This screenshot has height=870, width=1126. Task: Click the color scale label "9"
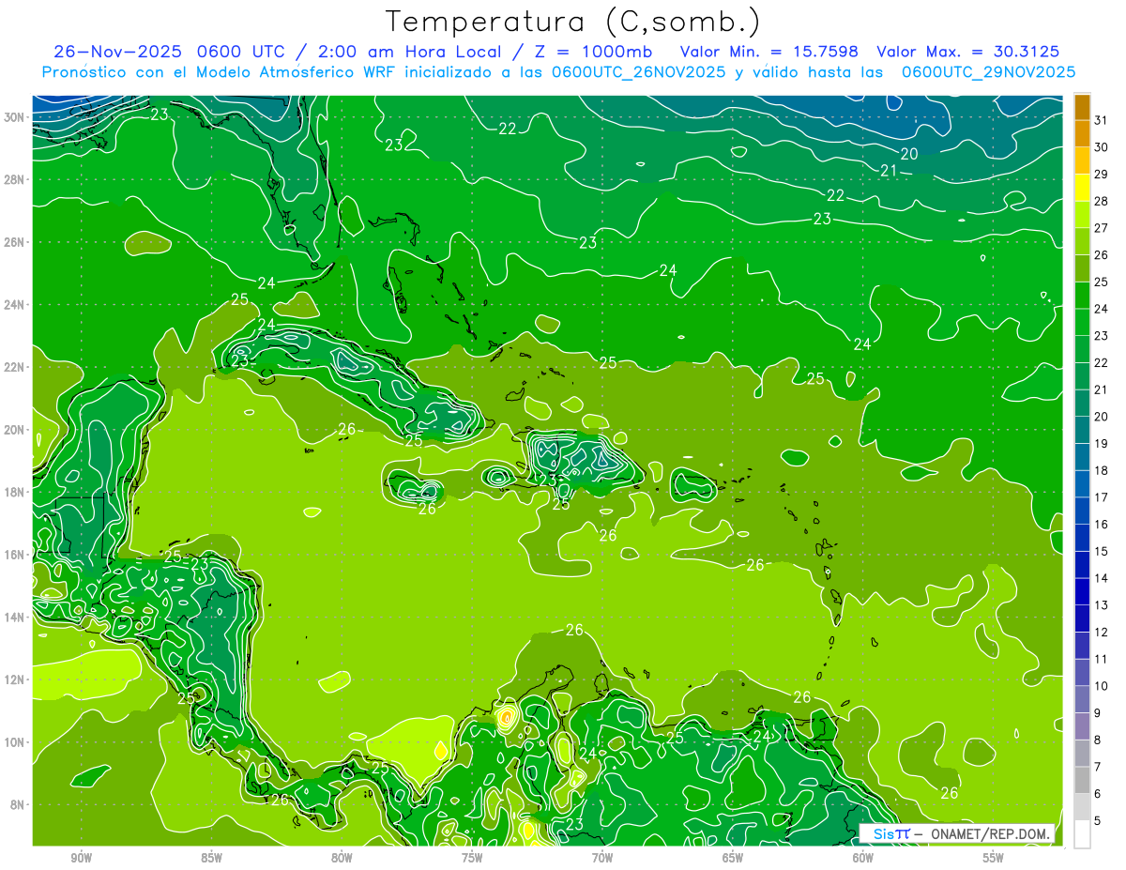tap(1098, 713)
